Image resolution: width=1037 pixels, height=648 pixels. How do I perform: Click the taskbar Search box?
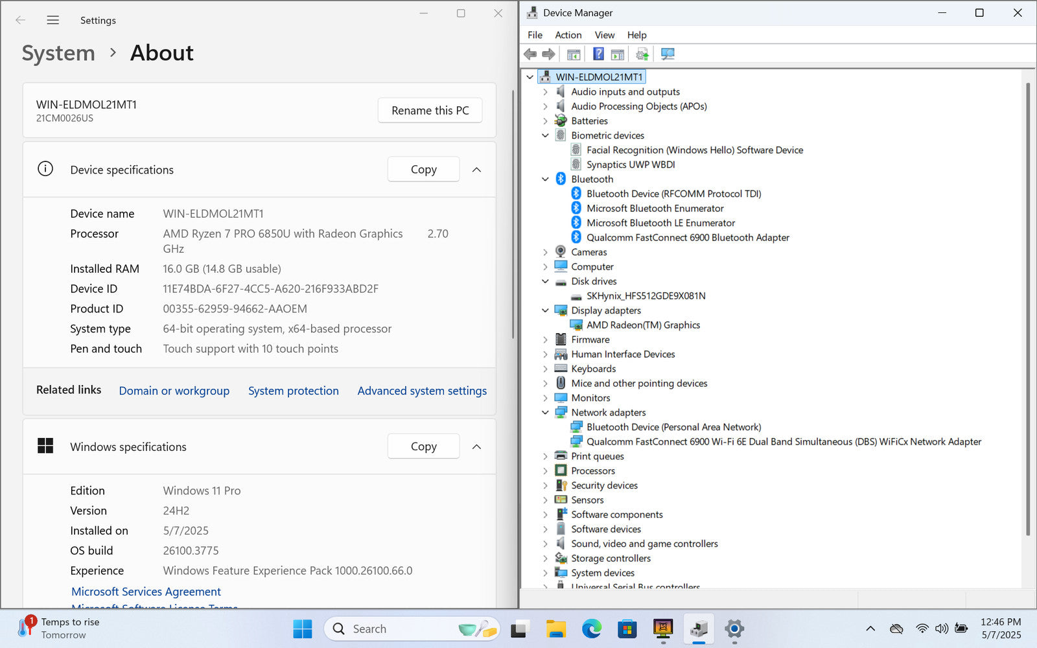412,629
